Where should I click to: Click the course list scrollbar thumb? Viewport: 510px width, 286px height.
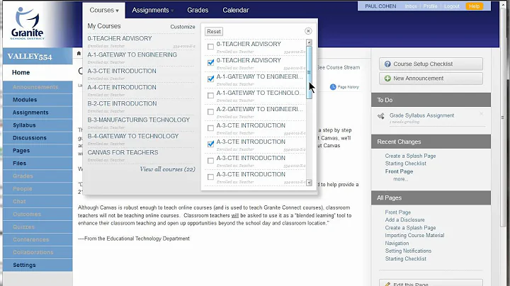point(309,72)
